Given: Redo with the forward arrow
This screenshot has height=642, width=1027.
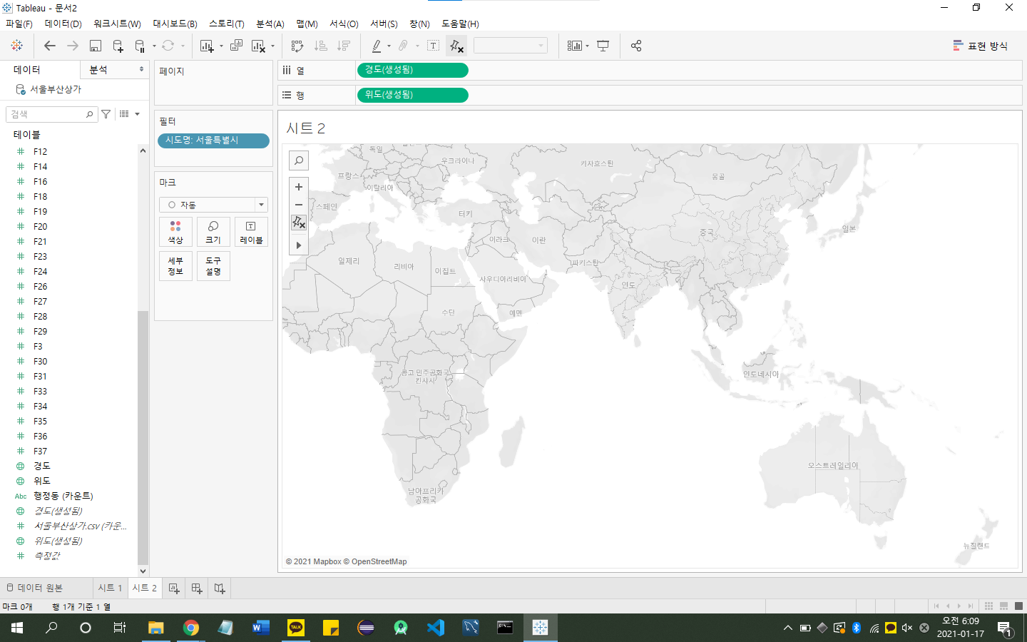Looking at the screenshot, I should (x=73, y=46).
